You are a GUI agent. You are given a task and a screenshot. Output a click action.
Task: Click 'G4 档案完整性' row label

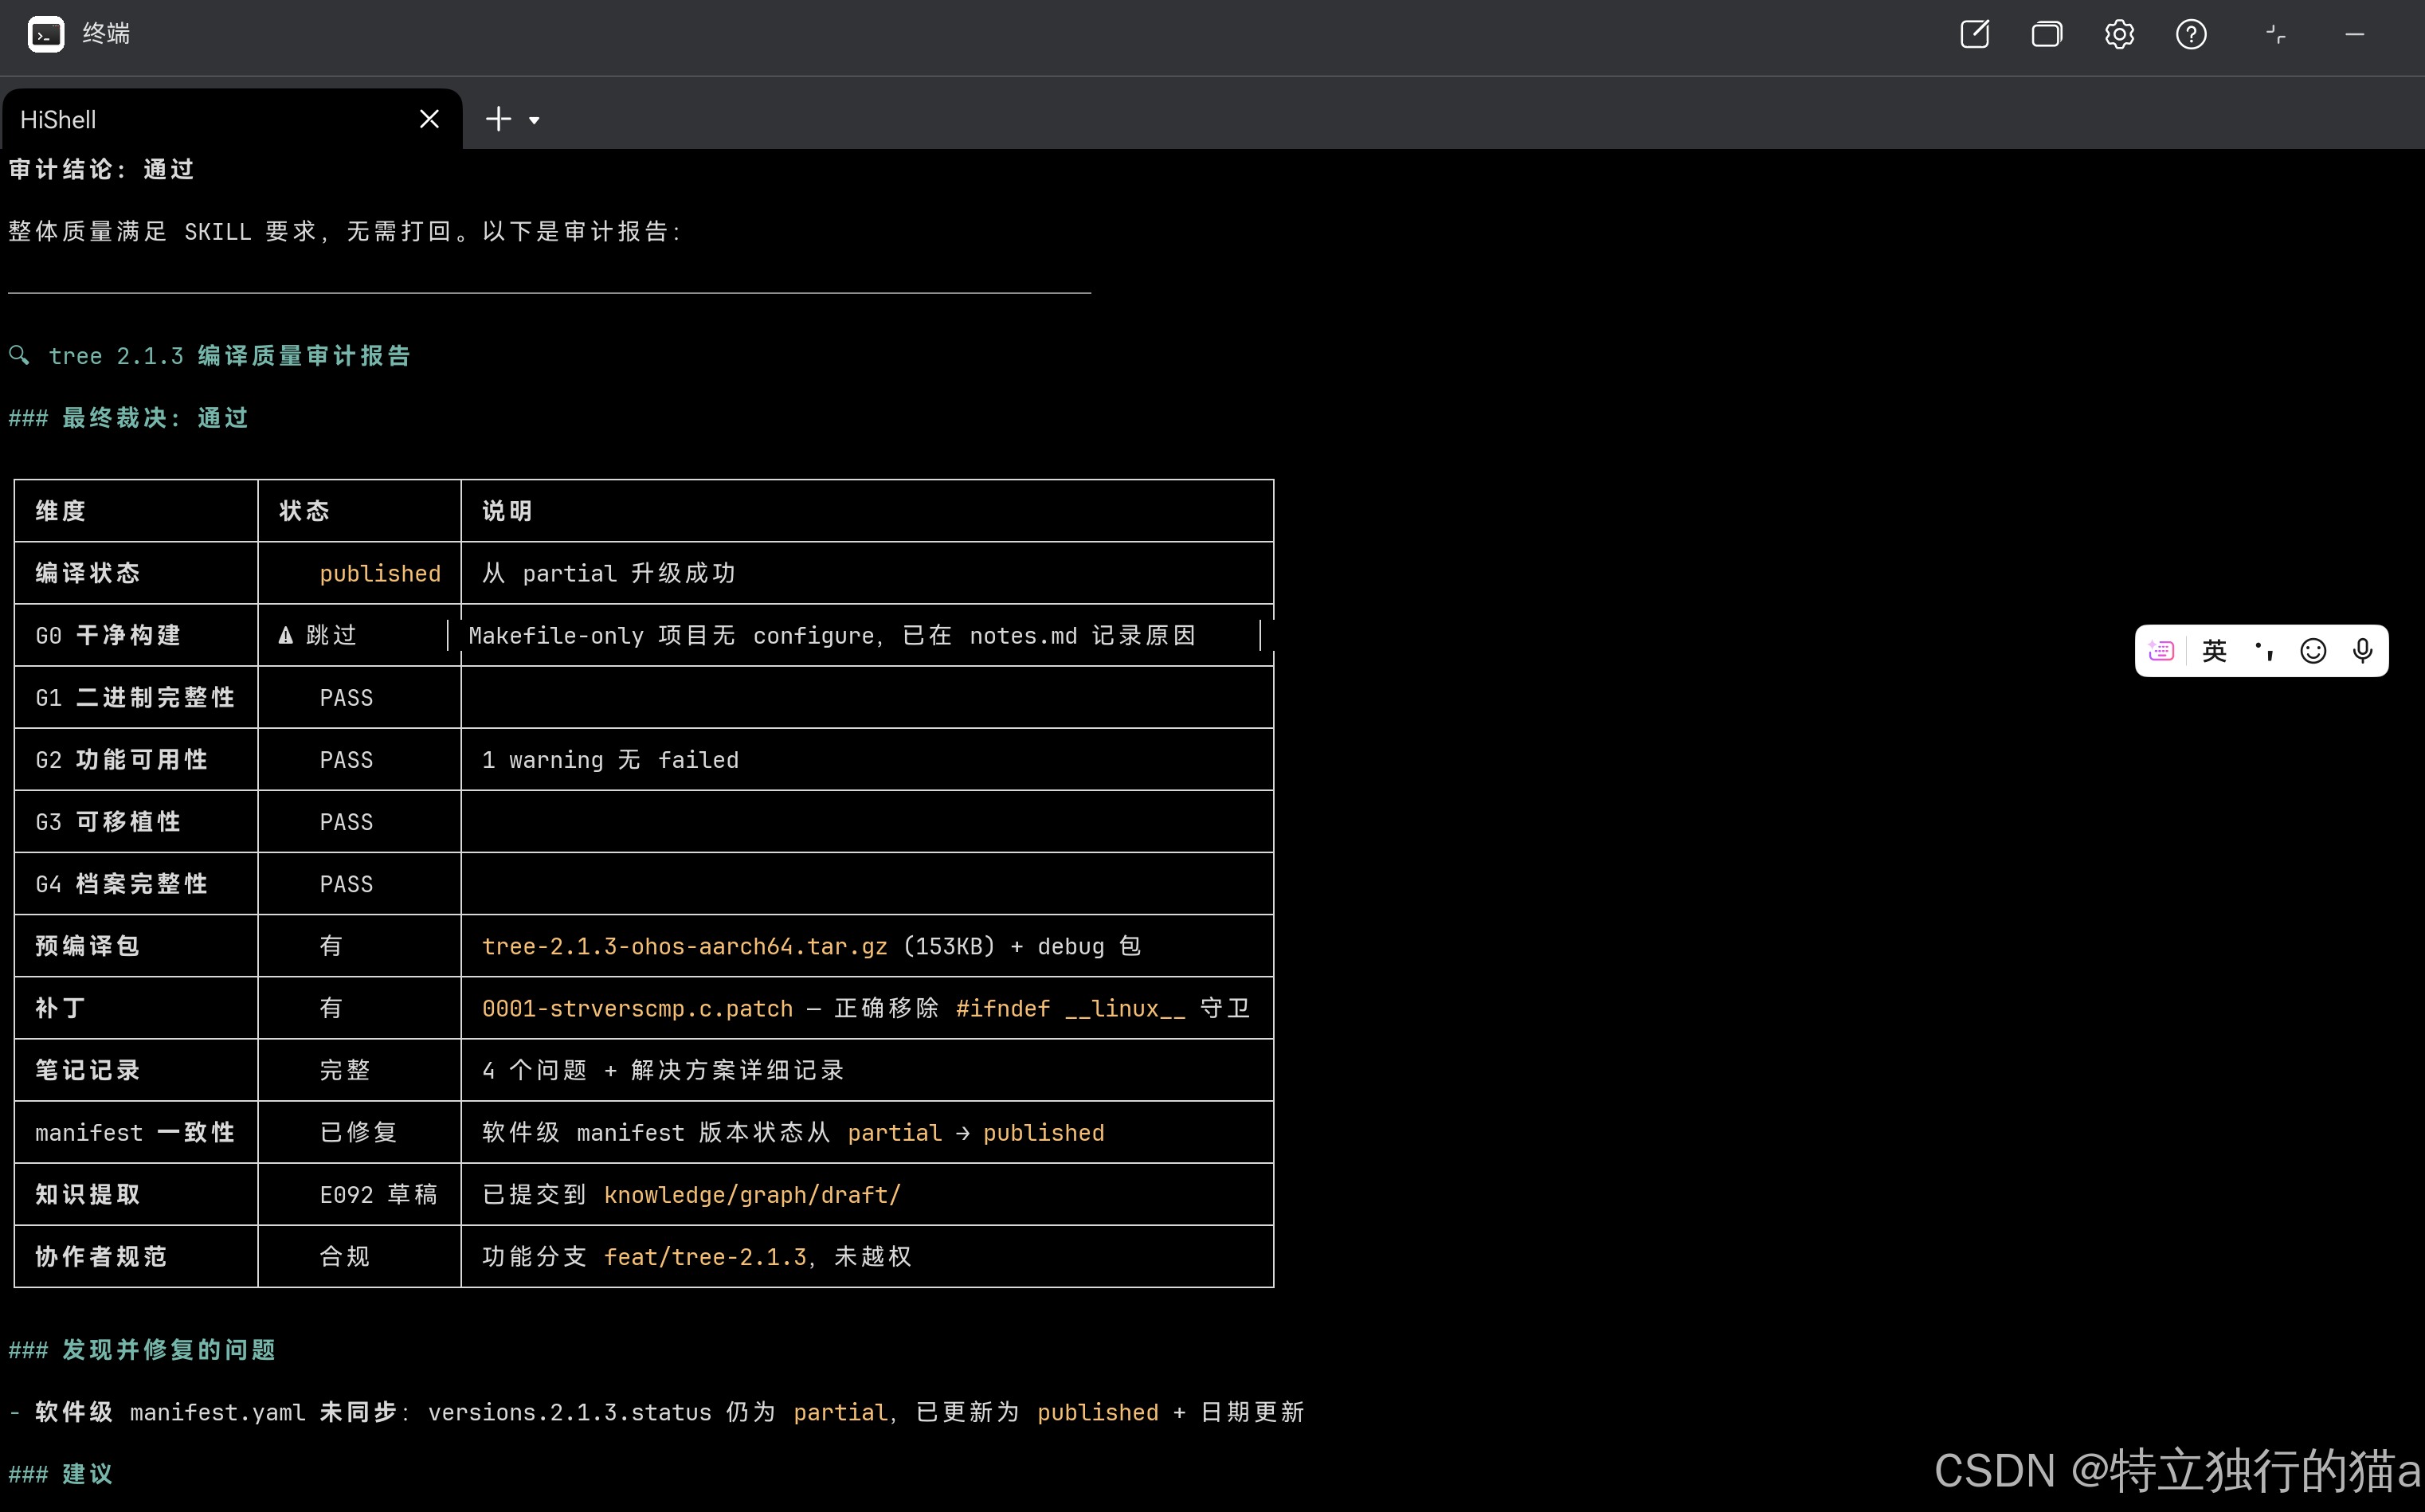point(122,884)
